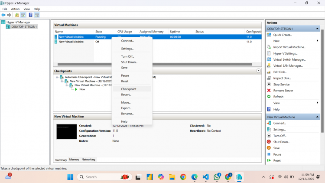The width and height of the screenshot is (325, 183).
Task: Click the Forward arrow toolbar icon
Action: (x=9, y=15)
